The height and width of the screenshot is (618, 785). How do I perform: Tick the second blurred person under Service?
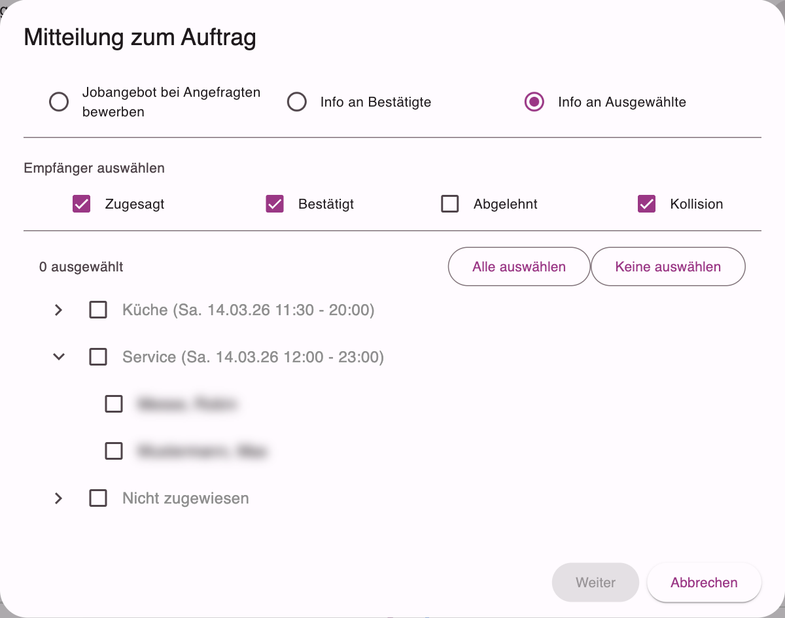pyautogui.click(x=114, y=451)
